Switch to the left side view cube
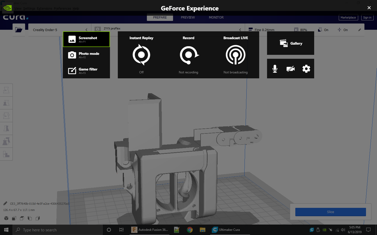377x235 pixels. pos(30,218)
